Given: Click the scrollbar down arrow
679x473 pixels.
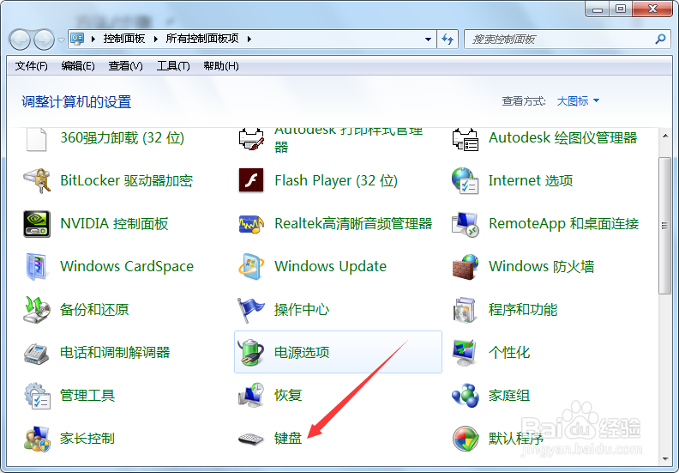Looking at the screenshot, I should tap(665, 459).
